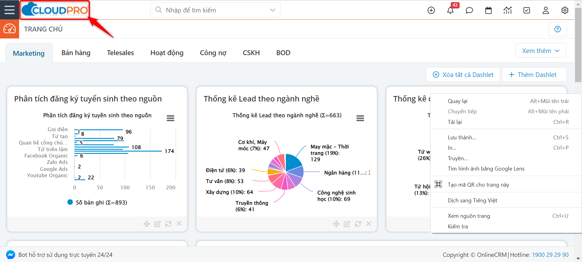Move the Lead ngành nghề dashlet handle
582x262 pixels.
click(x=336, y=224)
